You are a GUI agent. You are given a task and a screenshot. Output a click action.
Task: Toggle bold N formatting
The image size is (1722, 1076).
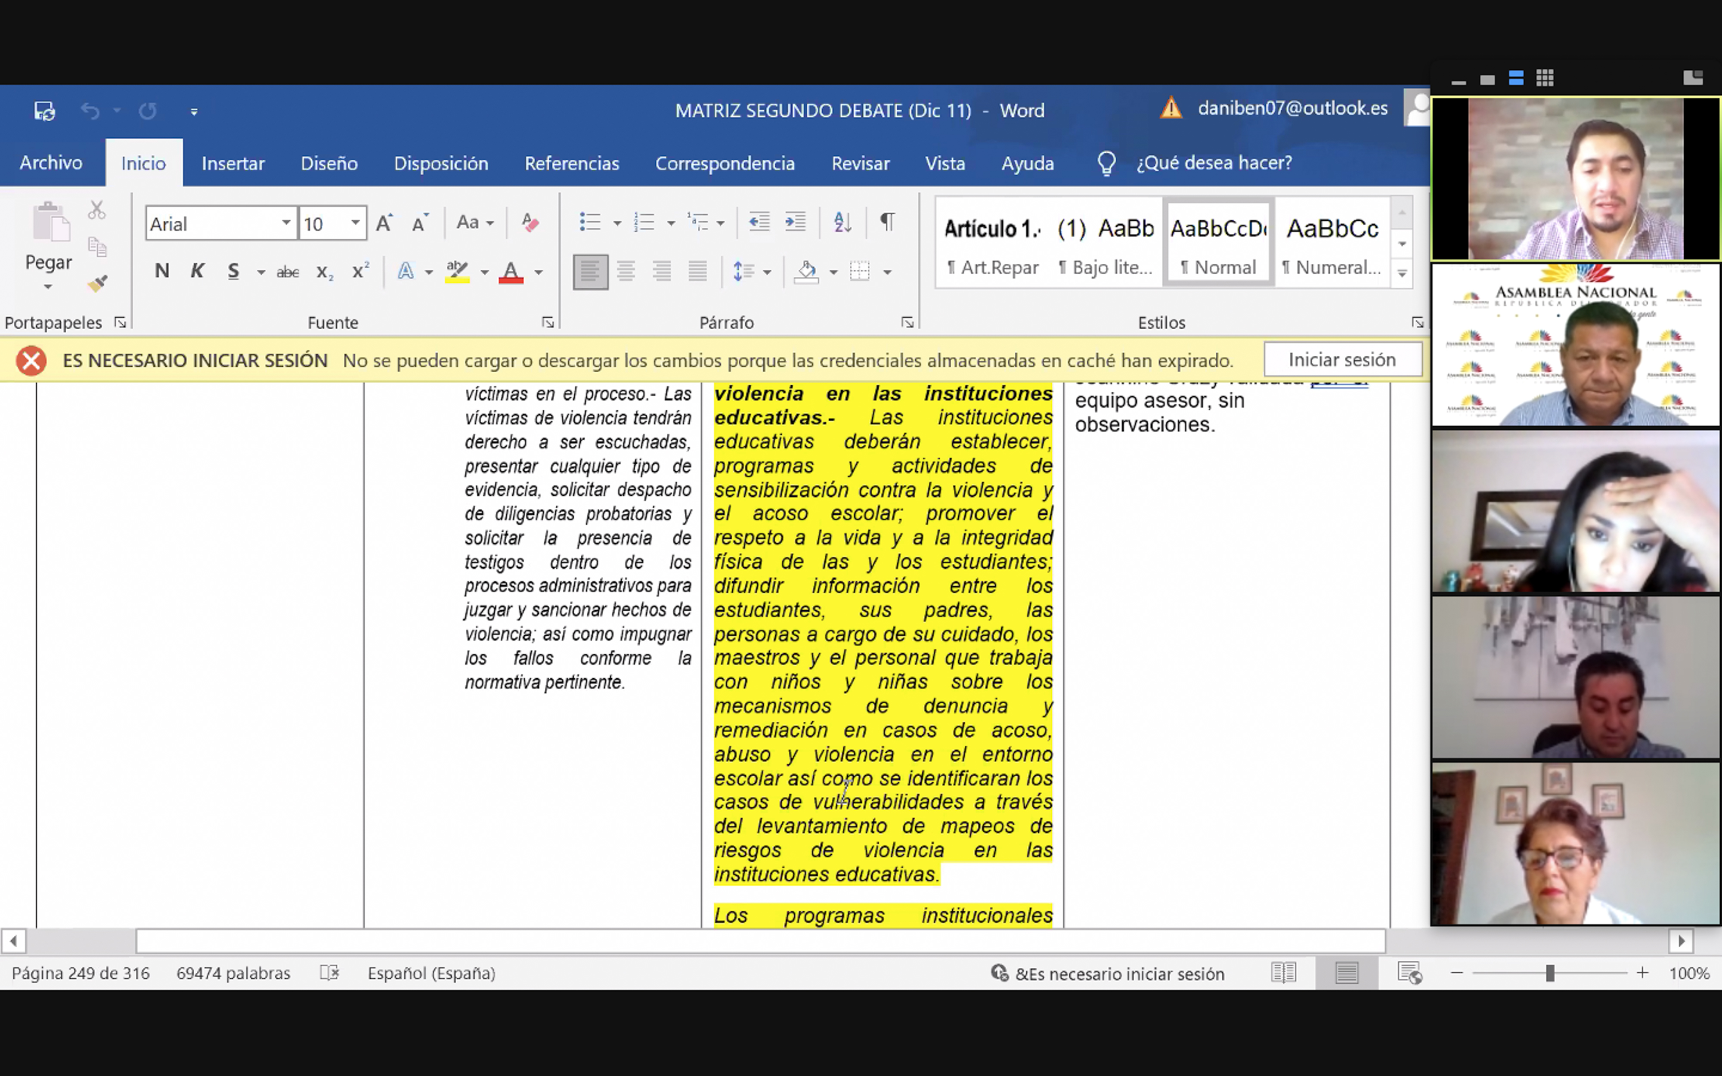tap(162, 271)
